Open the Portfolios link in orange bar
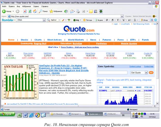 [101, 44]
